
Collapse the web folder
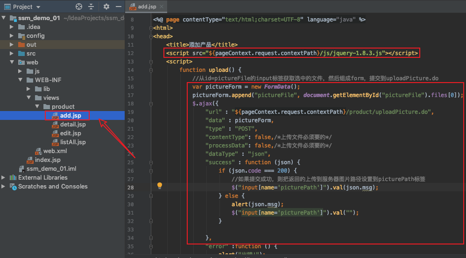coord(12,62)
